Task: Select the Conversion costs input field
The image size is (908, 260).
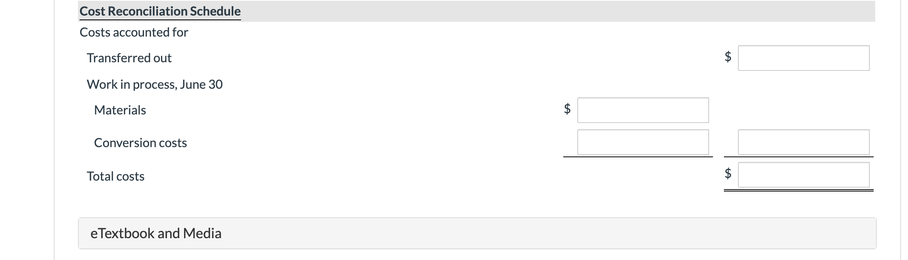Action: pyautogui.click(x=644, y=142)
